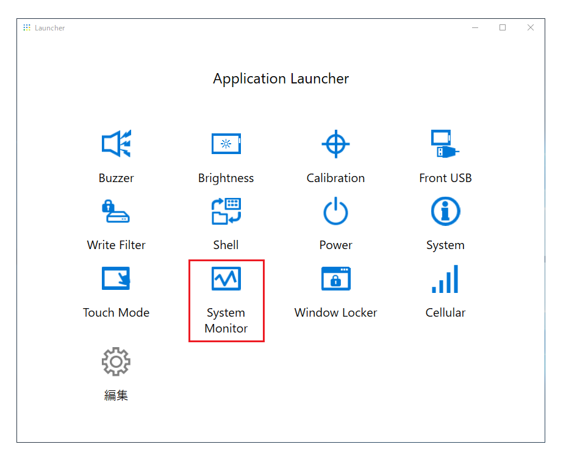Screen dimensions: 566x461
Task: Close the Launcher window
Action: point(531,27)
